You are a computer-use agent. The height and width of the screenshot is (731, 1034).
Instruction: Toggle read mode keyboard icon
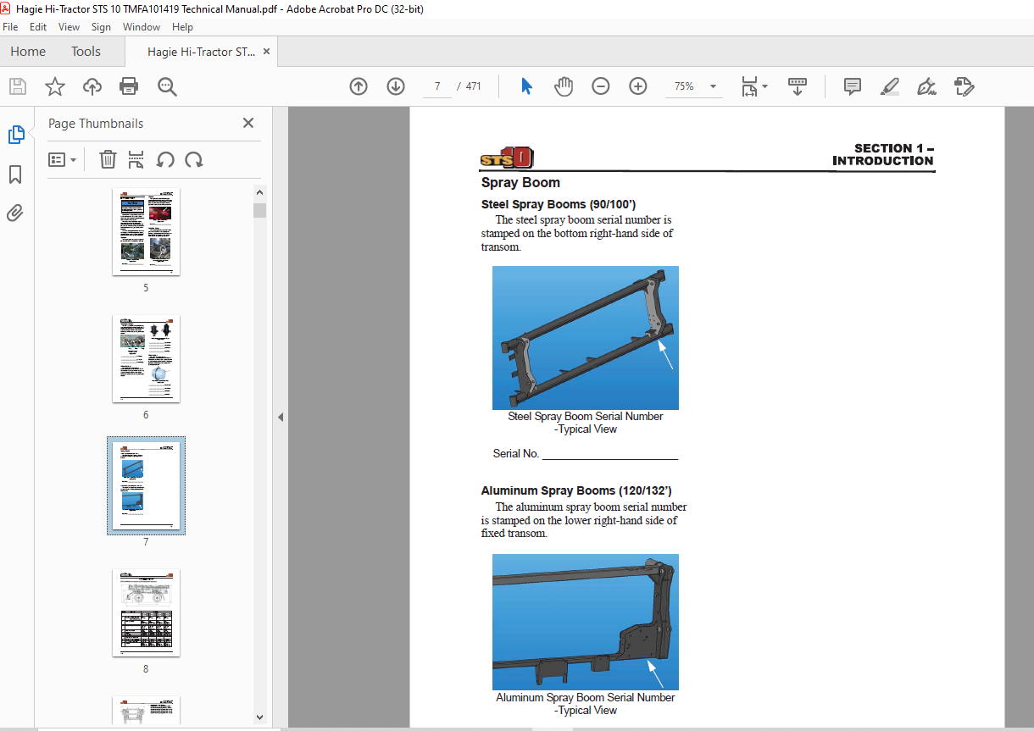(798, 86)
